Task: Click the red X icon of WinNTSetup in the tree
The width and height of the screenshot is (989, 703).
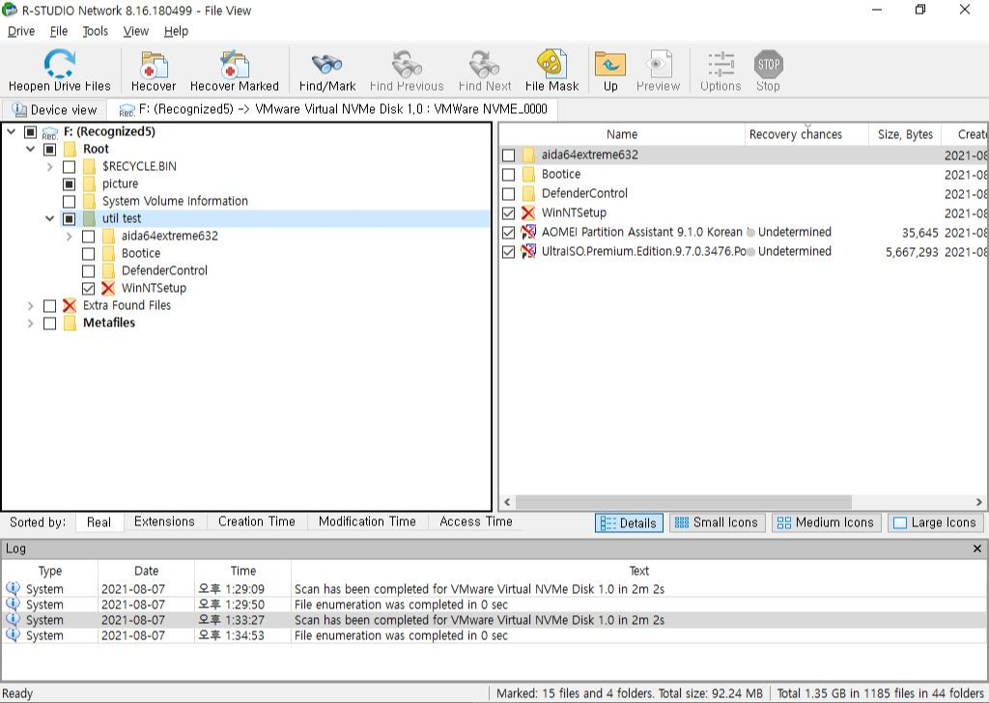Action: [108, 288]
